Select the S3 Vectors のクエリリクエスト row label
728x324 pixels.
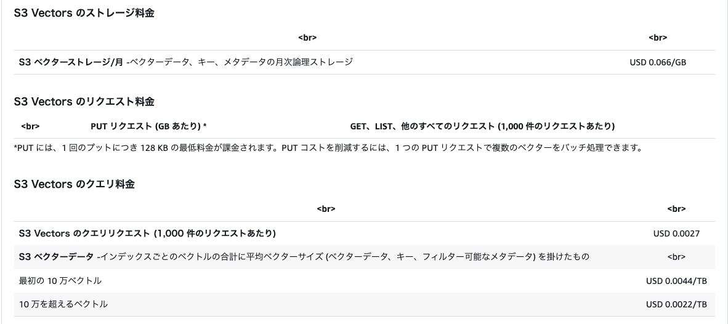(147, 233)
